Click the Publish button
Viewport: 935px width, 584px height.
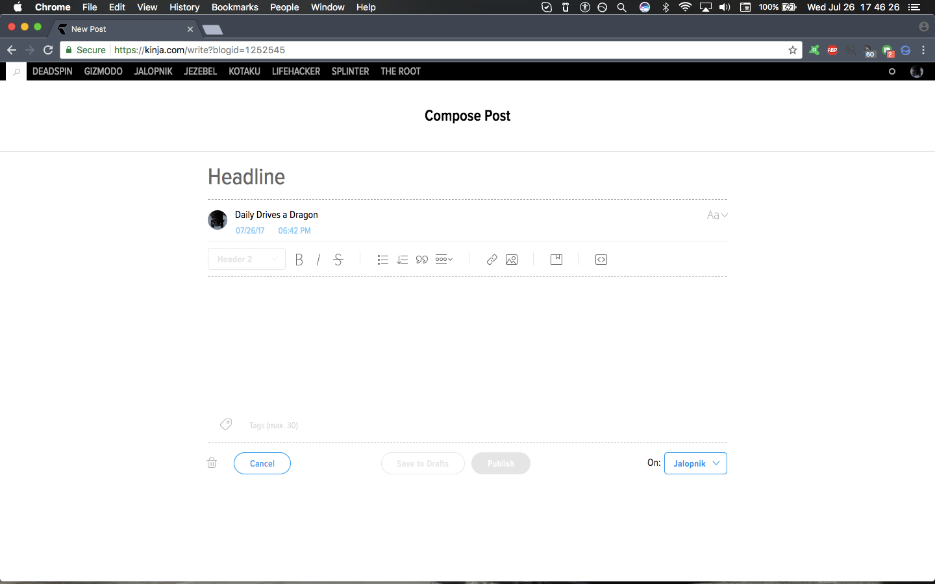coord(501,463)
